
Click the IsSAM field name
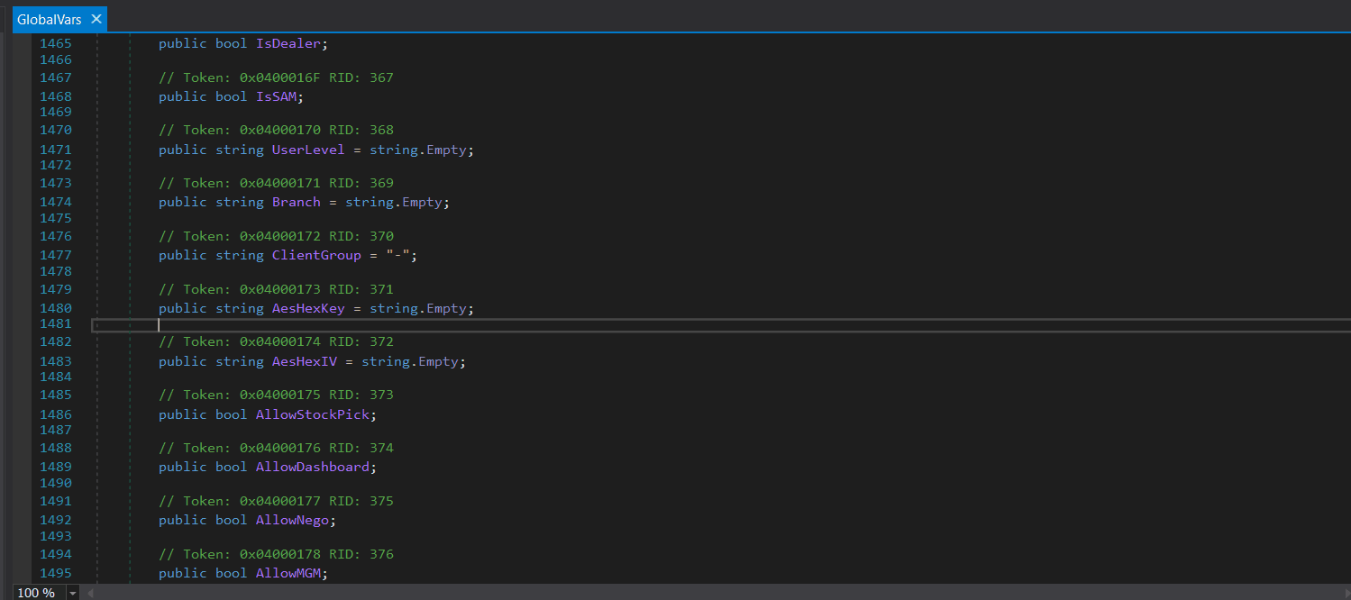coord(276,95)
